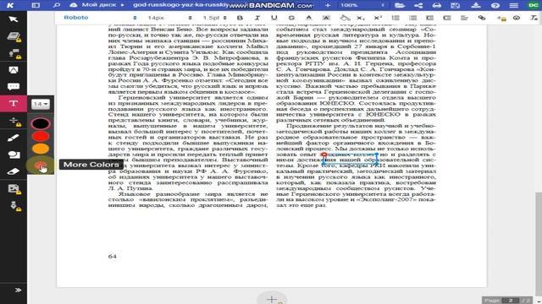Select the Markup highlighter tool
Screen dimensions: 542x304
coord(14,70)
